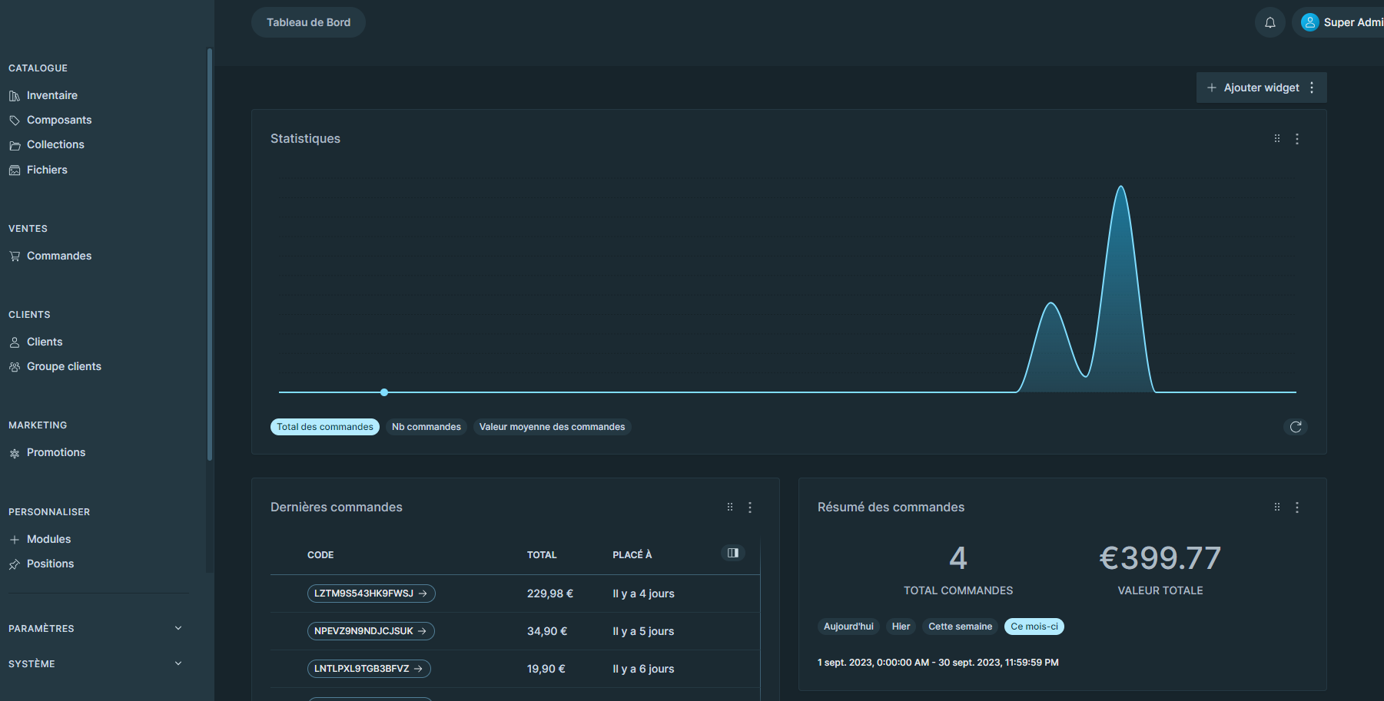Click the Composants tag icon
The height and width of the screenshot is (701, 1384).
point(15,121)
